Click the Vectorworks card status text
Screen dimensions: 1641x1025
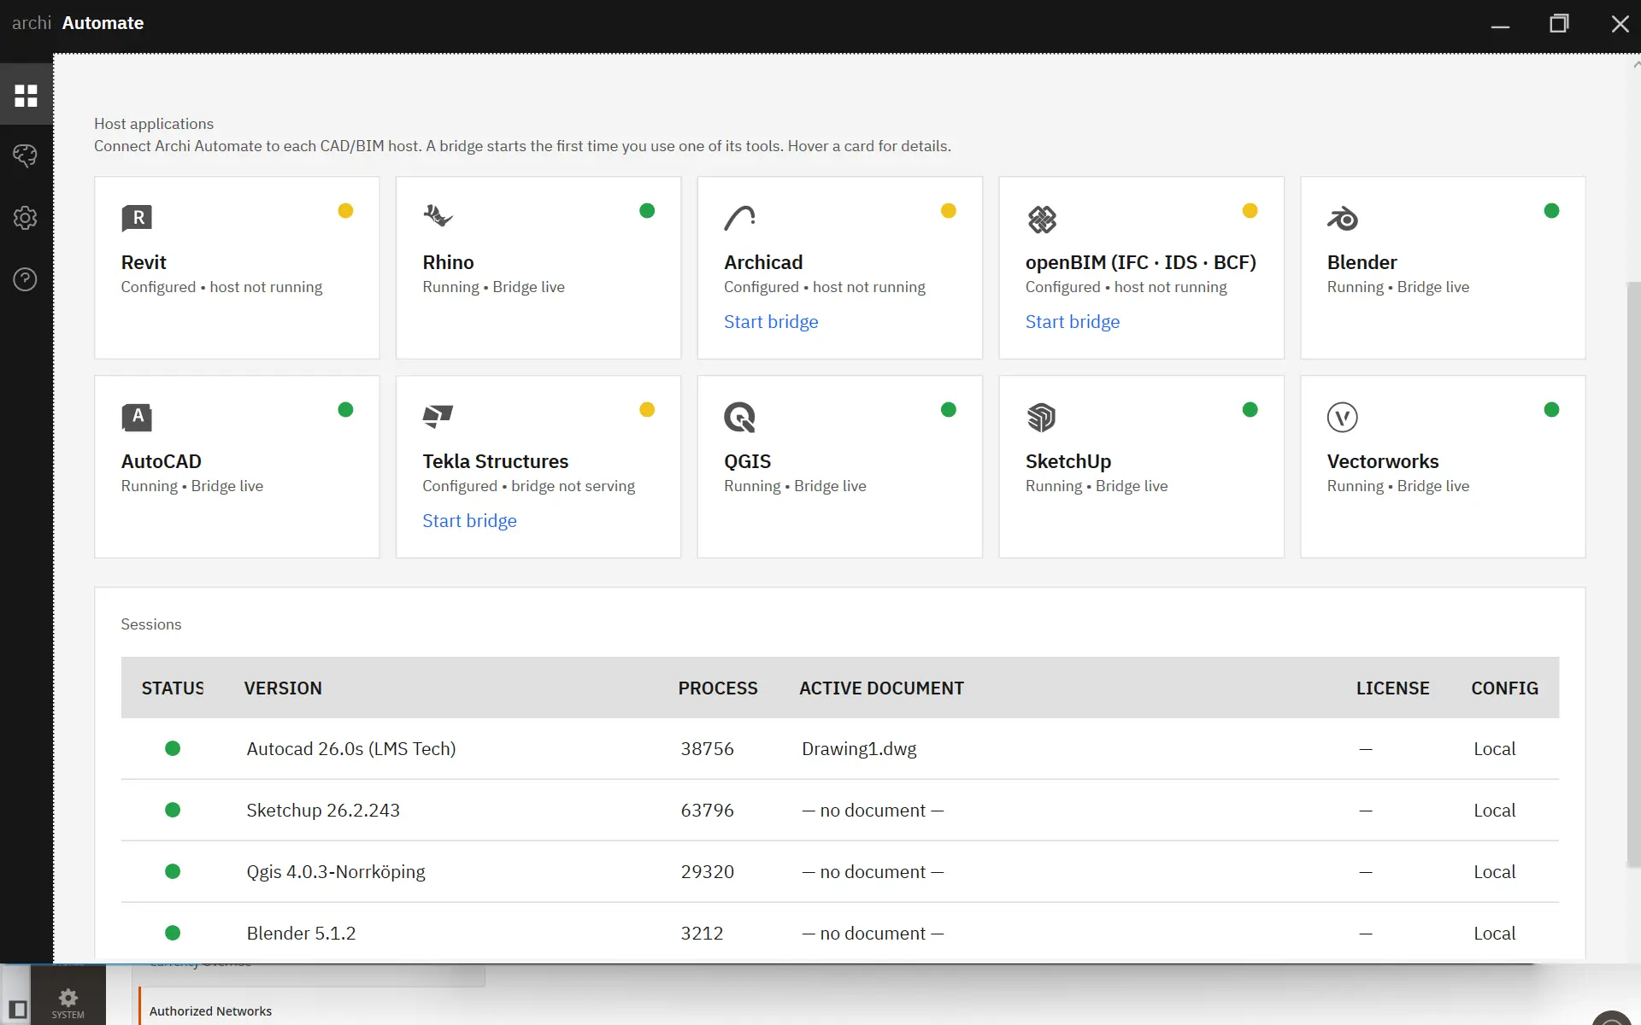[x=1397, y=486]
